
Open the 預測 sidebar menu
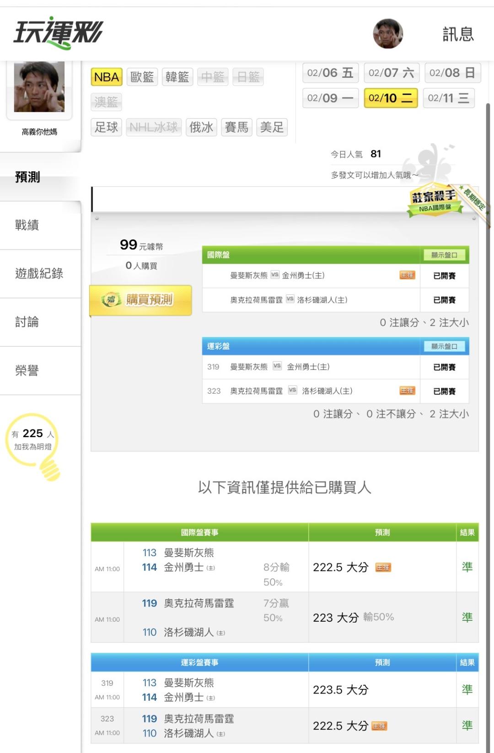(x=40, y=177)
